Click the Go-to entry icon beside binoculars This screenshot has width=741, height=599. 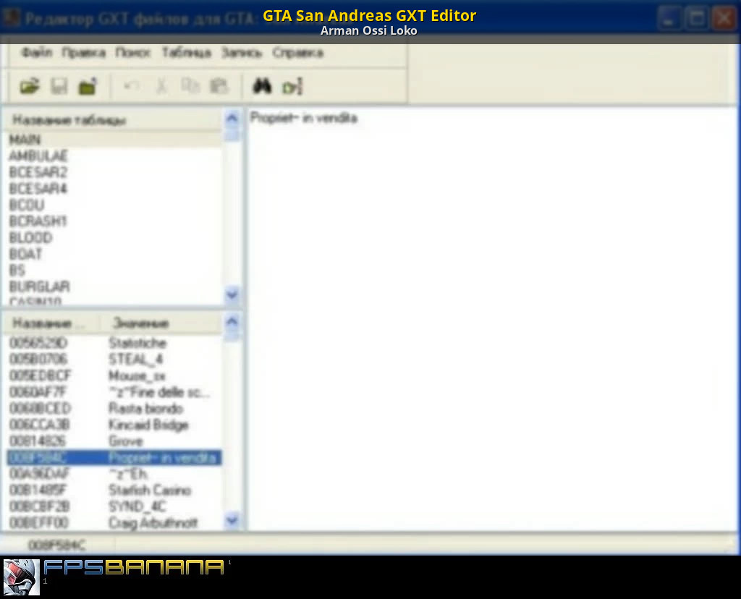[x=292, y=87]
